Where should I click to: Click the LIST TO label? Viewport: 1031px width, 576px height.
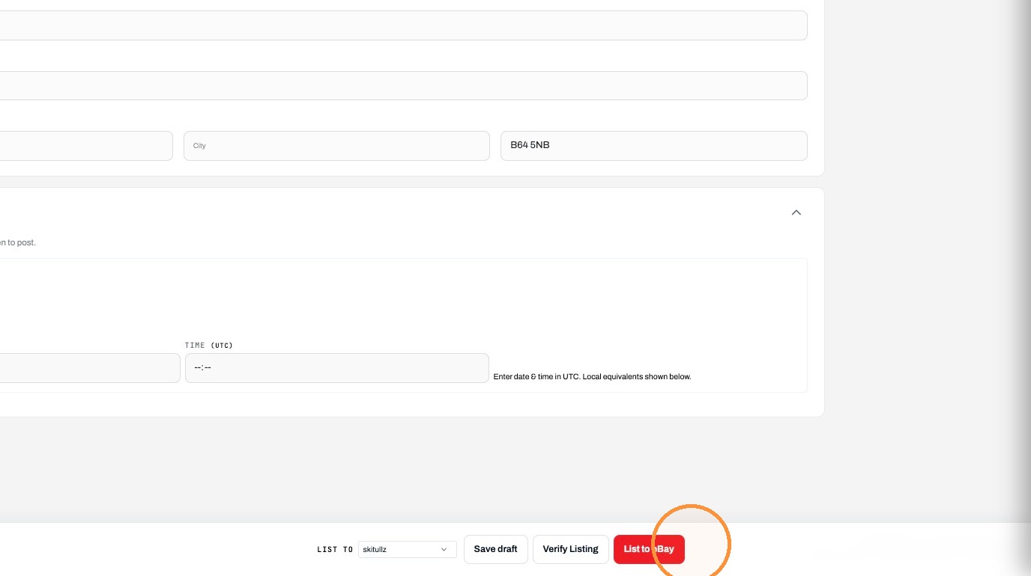point(335,549)
